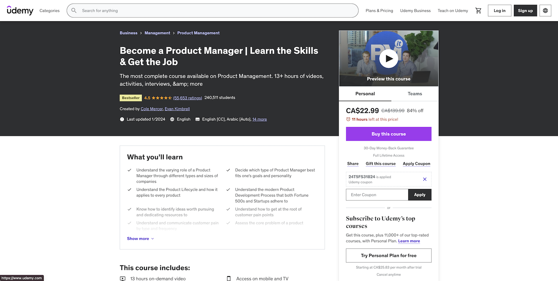Open the 55,653 ratings link
Viewport: 558px width, 281px height.
[187, 98]
